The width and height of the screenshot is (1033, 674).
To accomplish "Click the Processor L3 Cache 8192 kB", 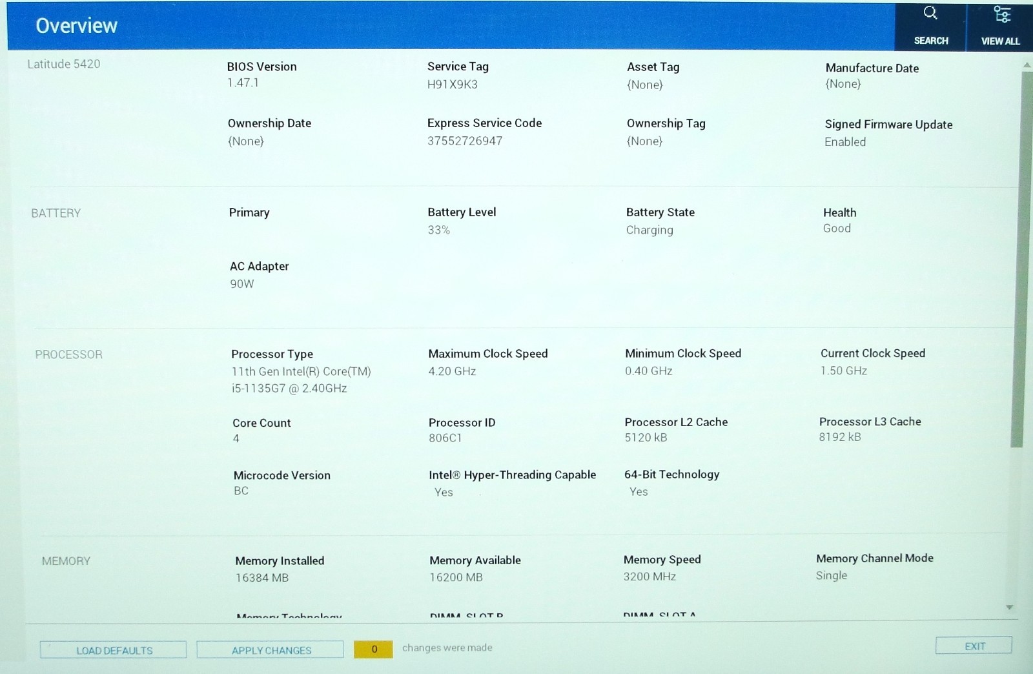I will pyautogui.click(x=840, y=436).
